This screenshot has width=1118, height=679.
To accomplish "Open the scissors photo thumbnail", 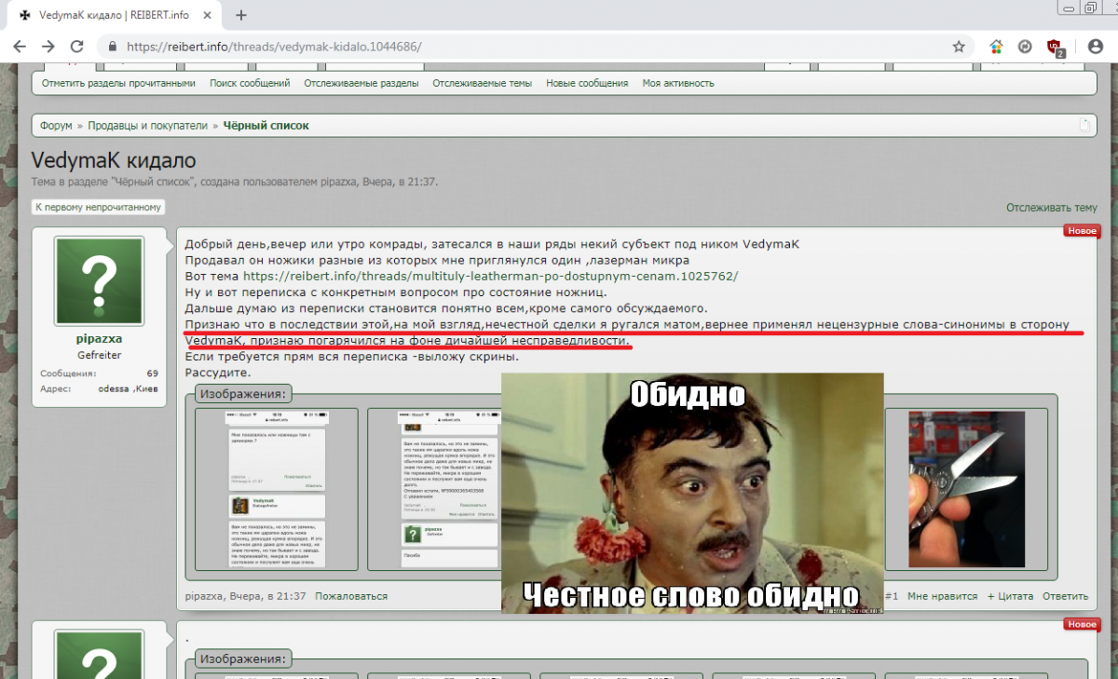I will [x=965, y=490].
